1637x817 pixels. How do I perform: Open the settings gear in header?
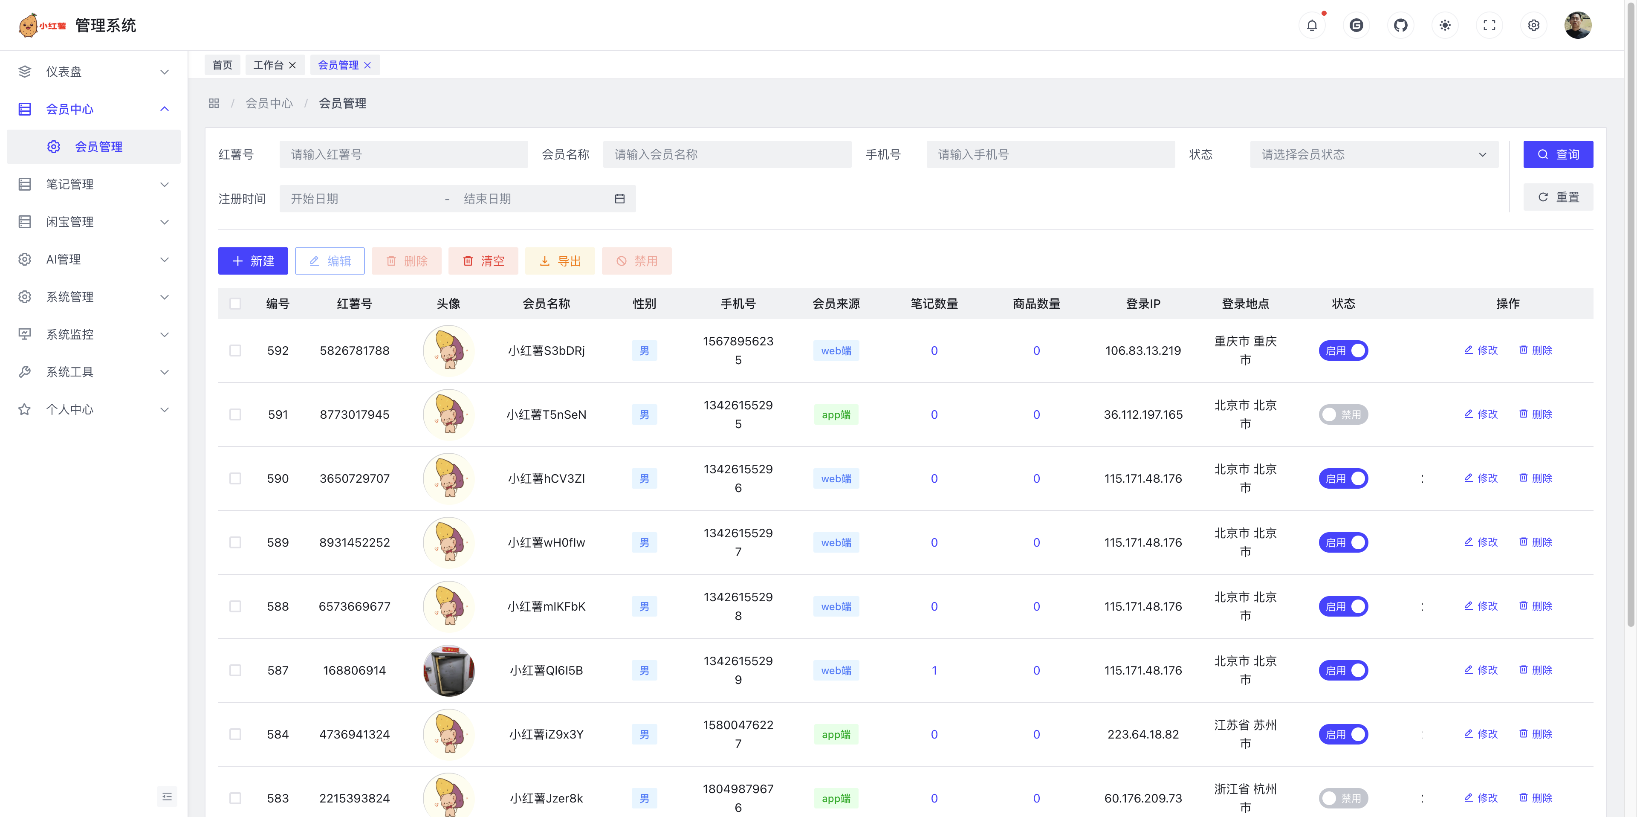tap(1533, 26)
